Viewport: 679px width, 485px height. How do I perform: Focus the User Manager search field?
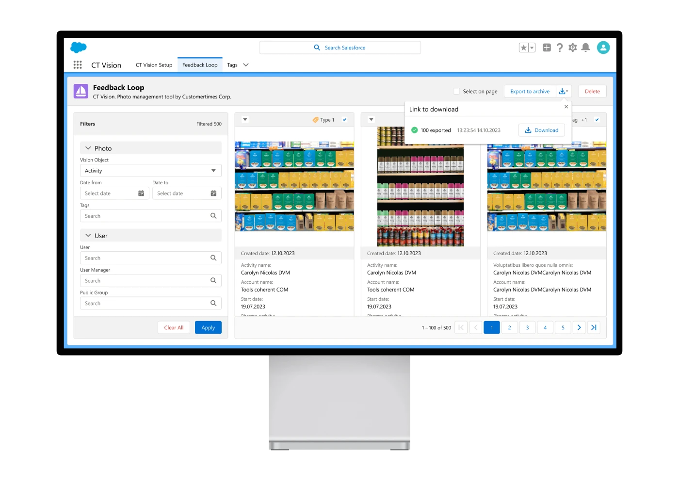151,281
